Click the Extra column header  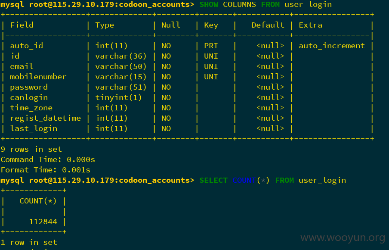[x=310, y=25]
